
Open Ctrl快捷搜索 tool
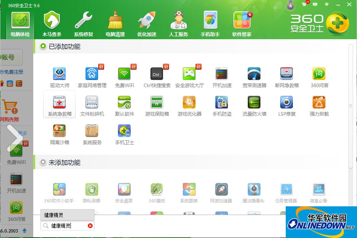[x=157, y=78]
